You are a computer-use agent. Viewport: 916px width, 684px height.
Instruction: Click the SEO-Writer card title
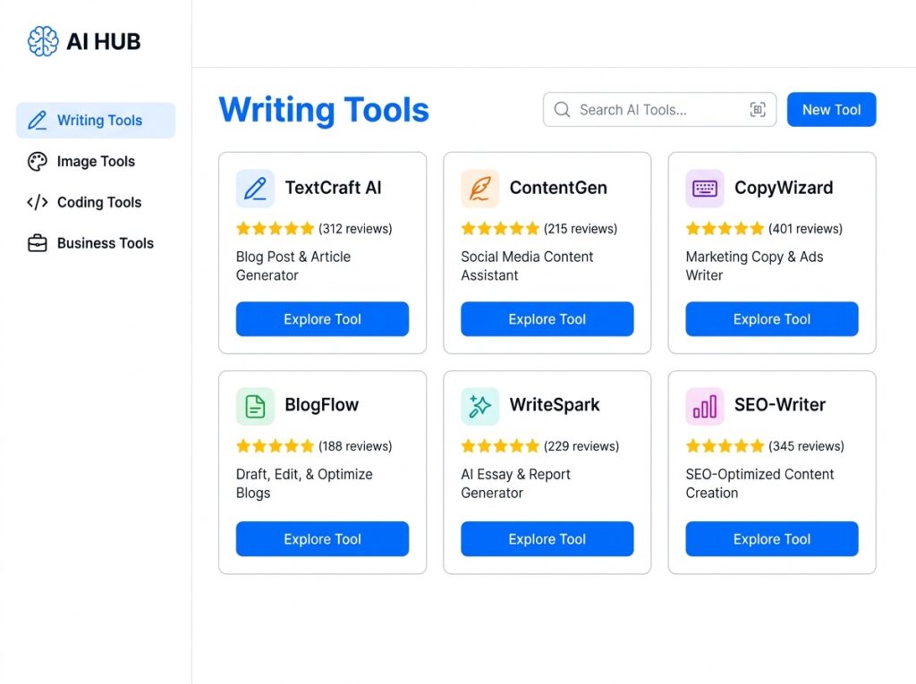point(780,405)
